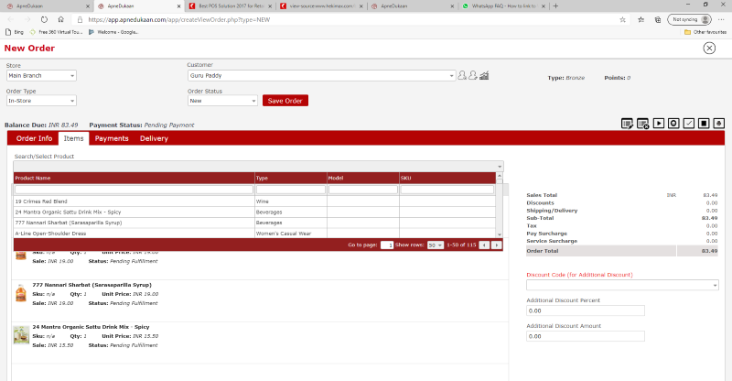Expand the Discount Code dropdown
The width and height of the screenshot is (732, 381).
point(622,286)
